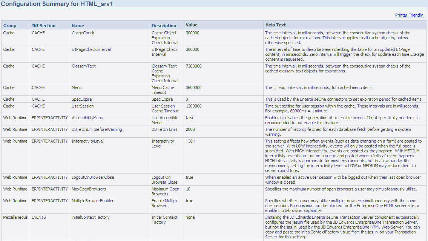
Task: Click the 300000 value for E1PageCheckInterval
Action: (192, 49)
